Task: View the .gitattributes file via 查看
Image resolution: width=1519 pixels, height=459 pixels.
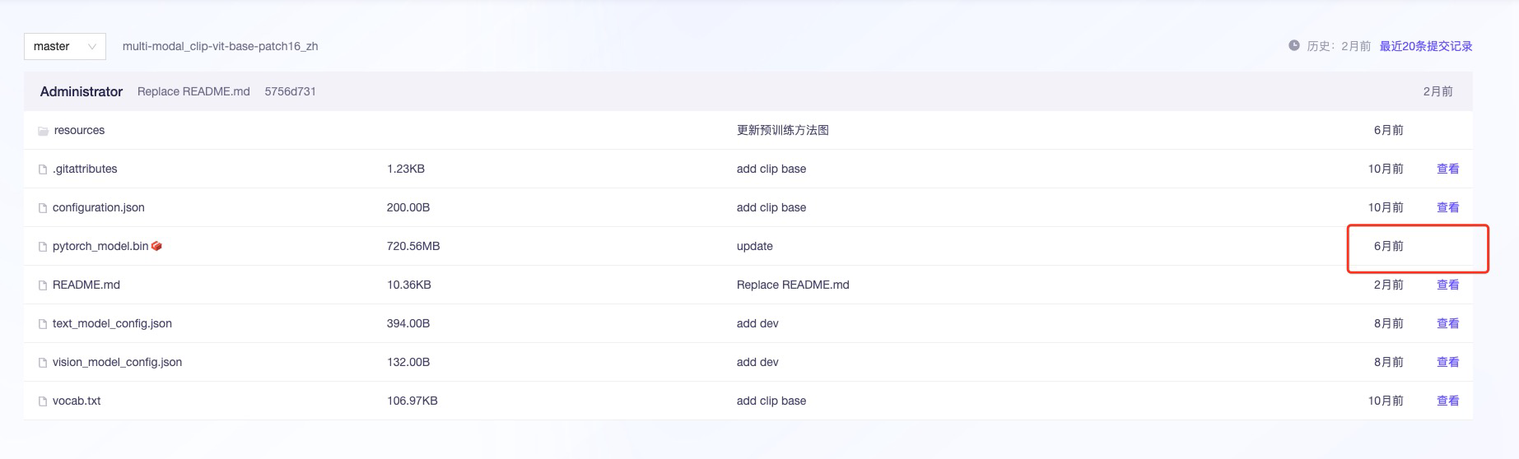Action: coord(1447,169)
